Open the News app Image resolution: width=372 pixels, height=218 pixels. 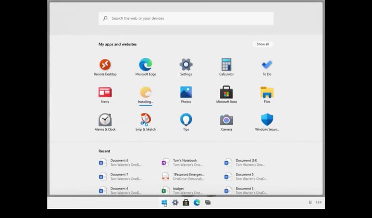click(x=105, y=92)
